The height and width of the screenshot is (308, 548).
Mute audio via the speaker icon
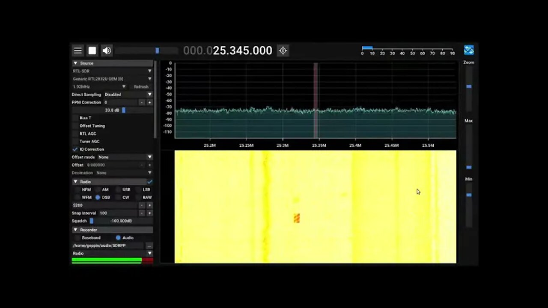(x=107, y=50)
